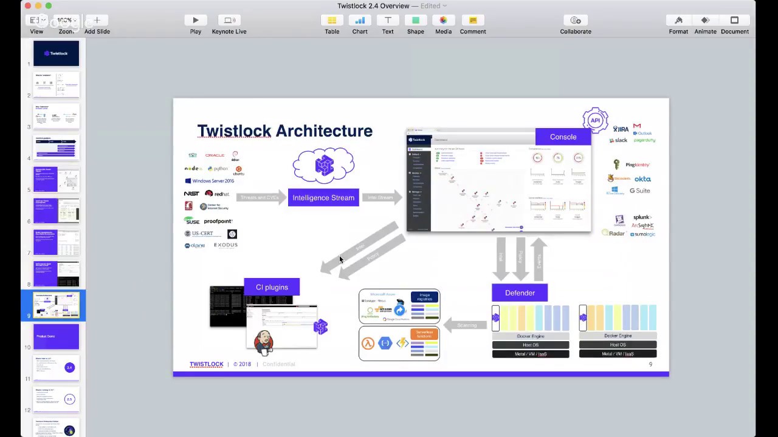
Task: Select the Azure Functions lightning icon
Action: 402,344
